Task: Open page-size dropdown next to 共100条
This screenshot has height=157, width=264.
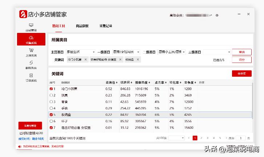Action: click(176, 138)
